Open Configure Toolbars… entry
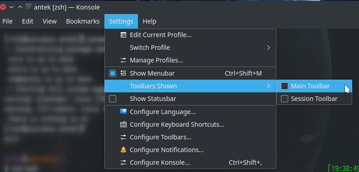This screenshot has height=172, width=359. tap(190, 137)
